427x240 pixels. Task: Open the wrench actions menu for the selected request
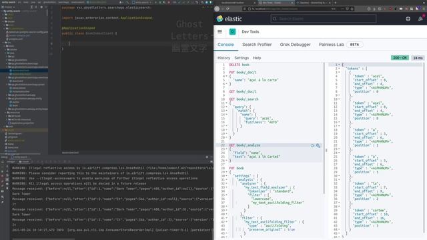coord(318,145)
